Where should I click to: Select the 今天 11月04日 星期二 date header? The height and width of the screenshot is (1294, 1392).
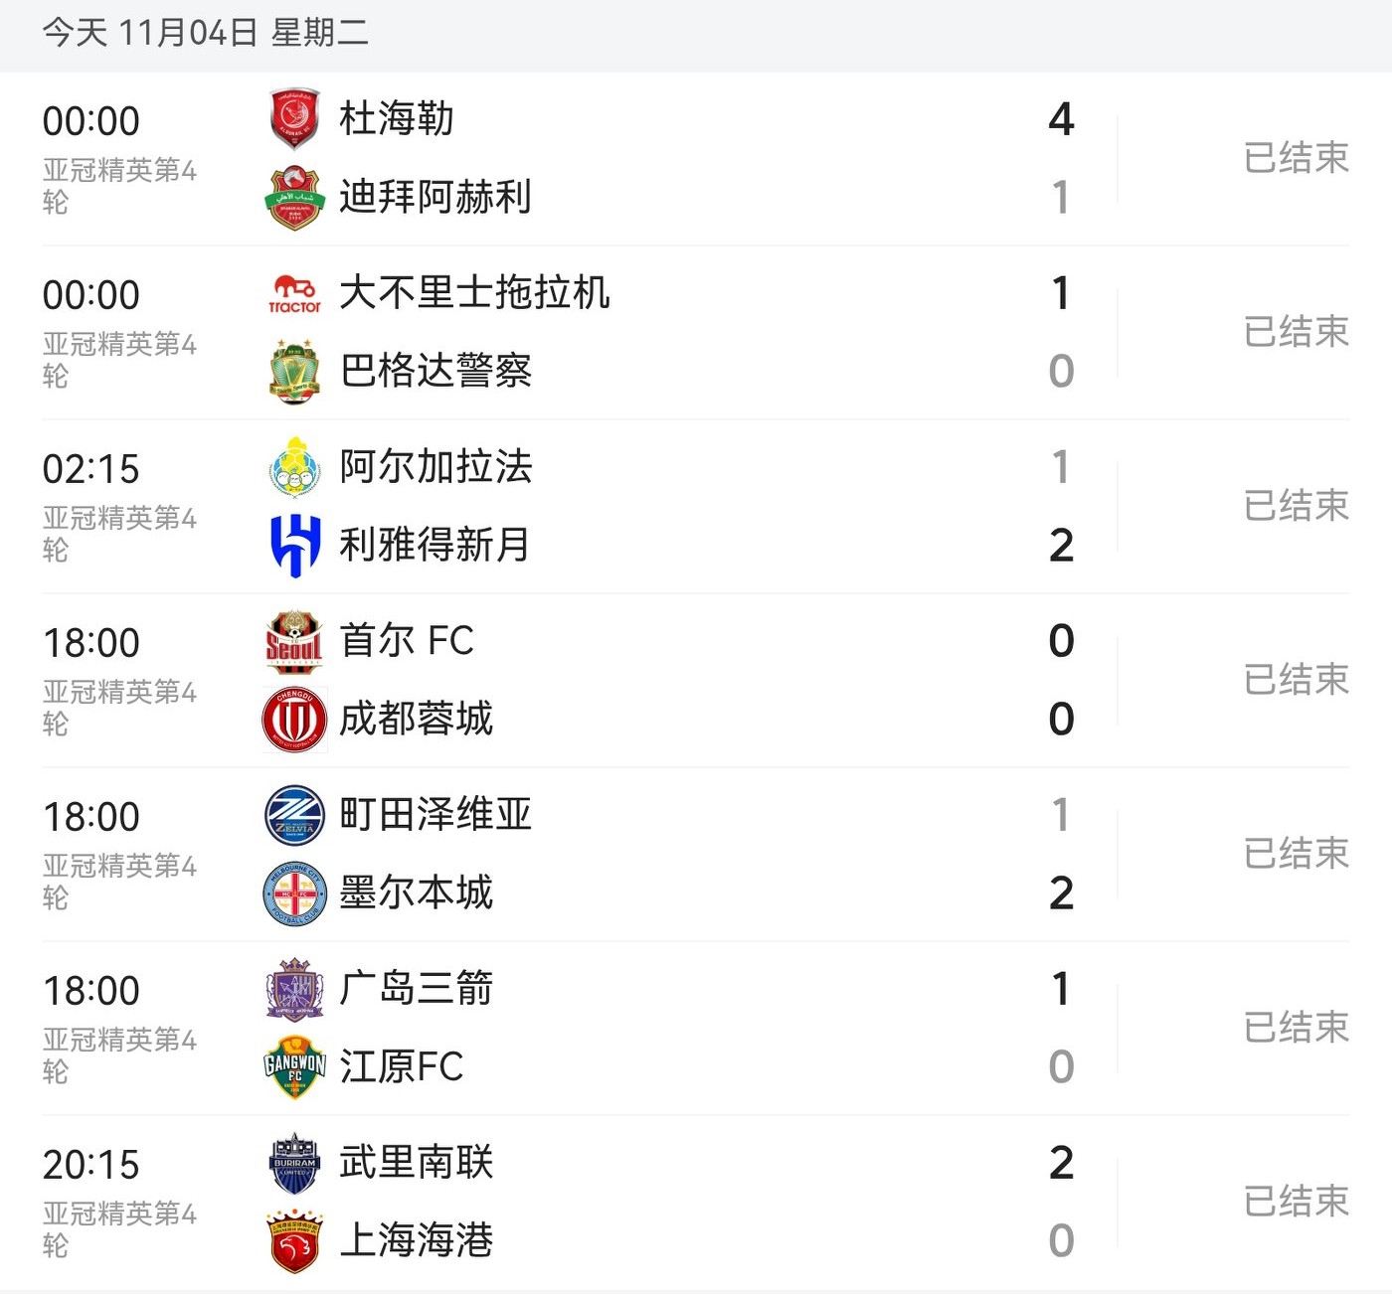click(205, 33)
